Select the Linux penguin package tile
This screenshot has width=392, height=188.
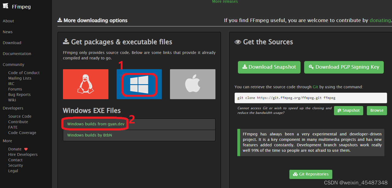tap(86, 84)
